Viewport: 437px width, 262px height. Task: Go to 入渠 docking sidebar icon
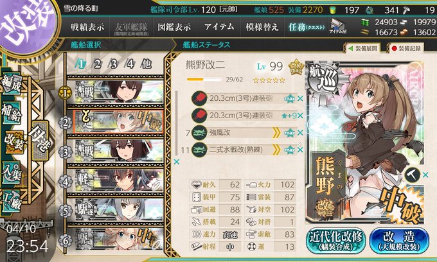point(11,173)
